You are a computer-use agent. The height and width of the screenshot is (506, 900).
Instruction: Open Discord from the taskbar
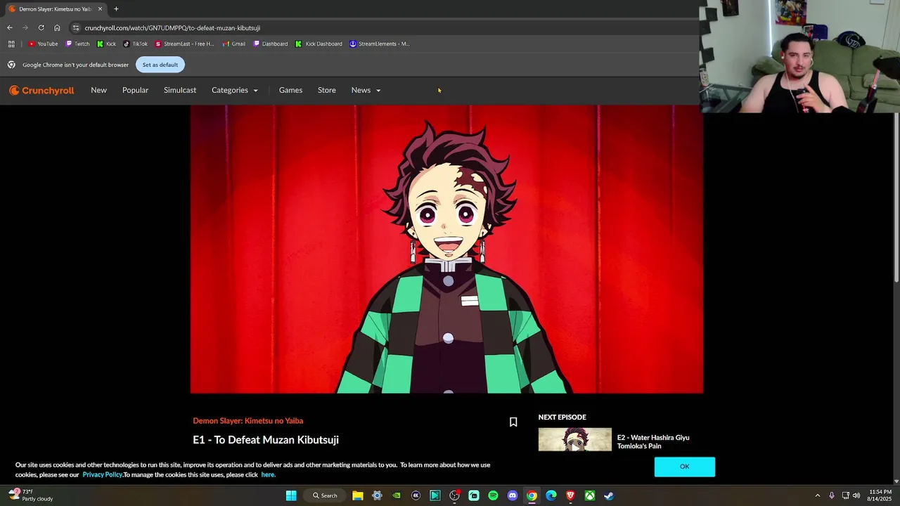point(513,495)
